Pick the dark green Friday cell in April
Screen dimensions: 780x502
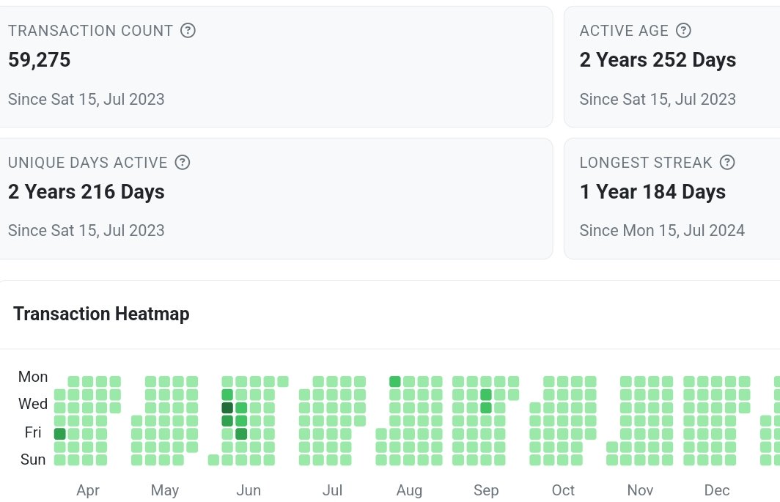(x=59, y=434)
